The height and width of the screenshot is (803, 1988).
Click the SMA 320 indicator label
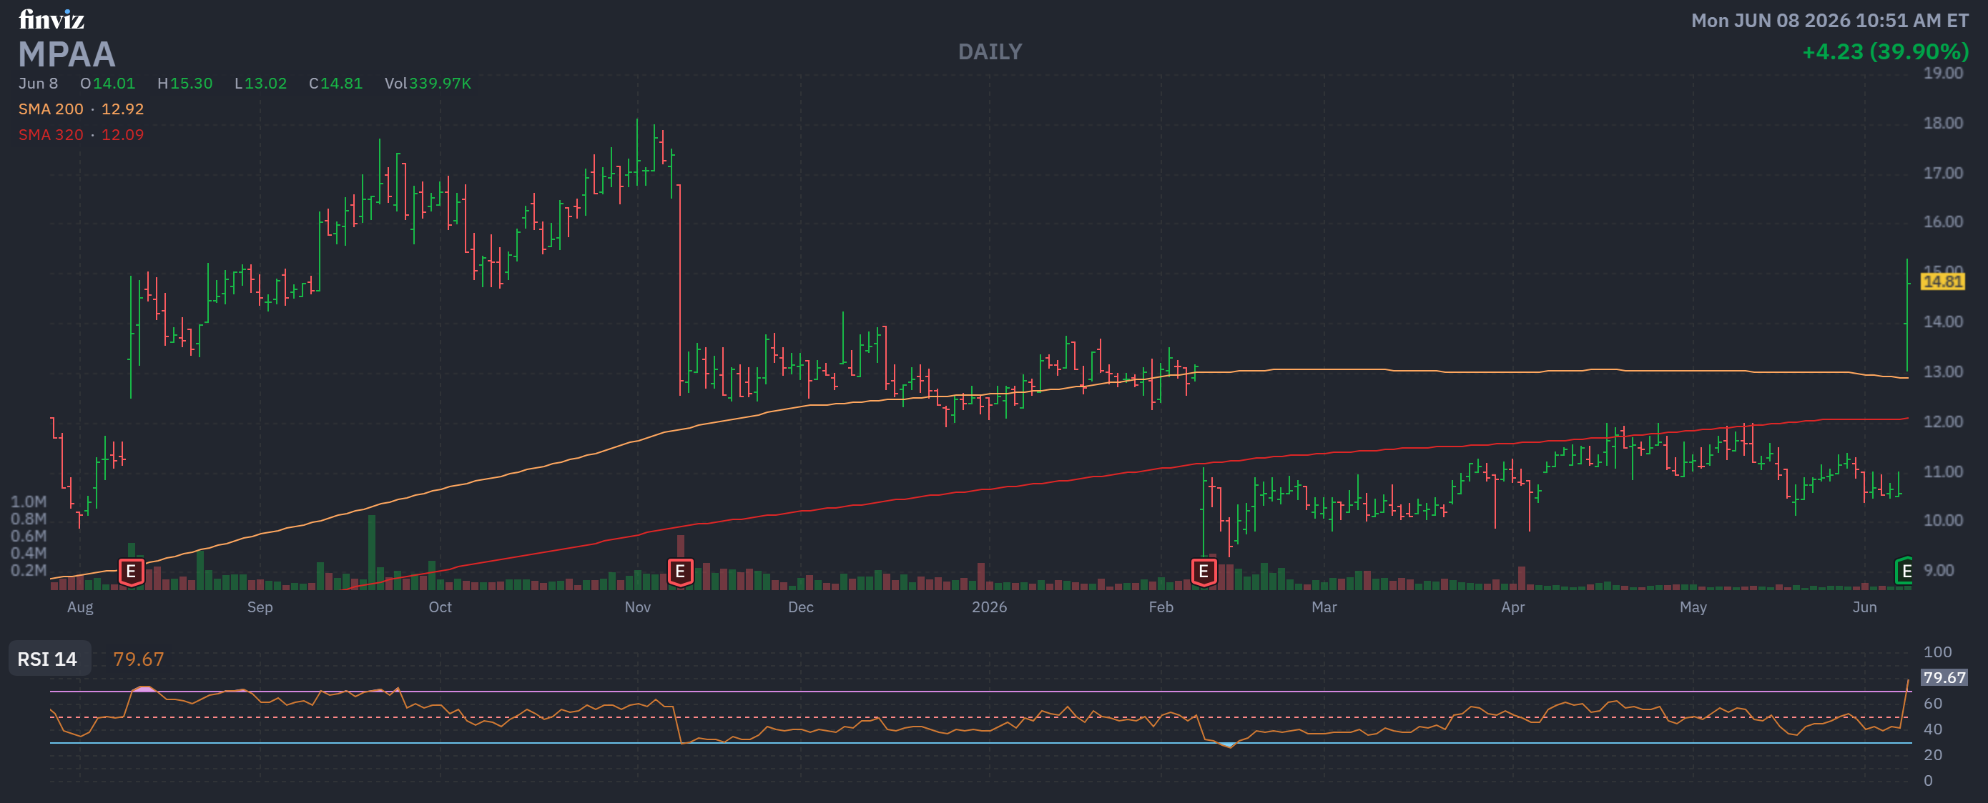tap(81, 135)
